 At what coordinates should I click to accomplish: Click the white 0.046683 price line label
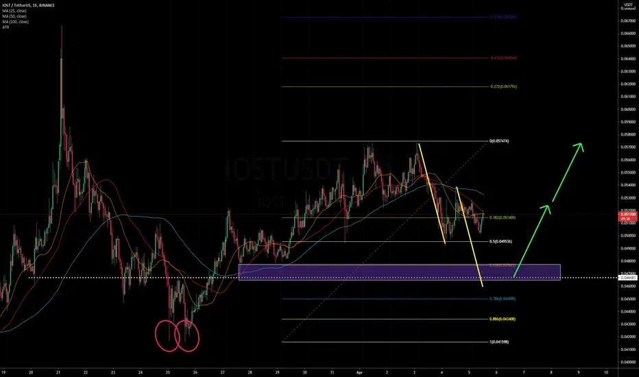click(628, 278)
